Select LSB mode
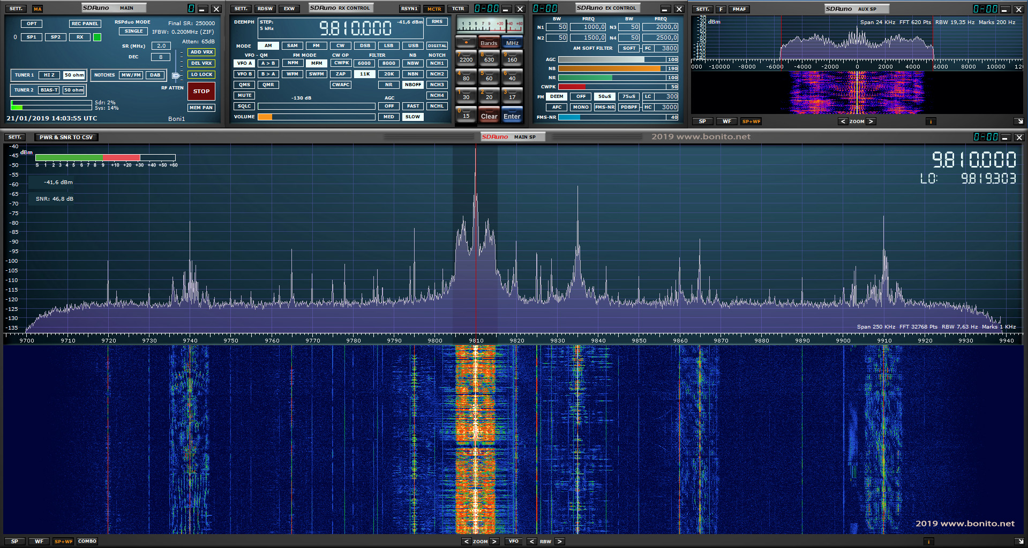The height and width of the screenshot is (548, 1028). click(388, 45)
